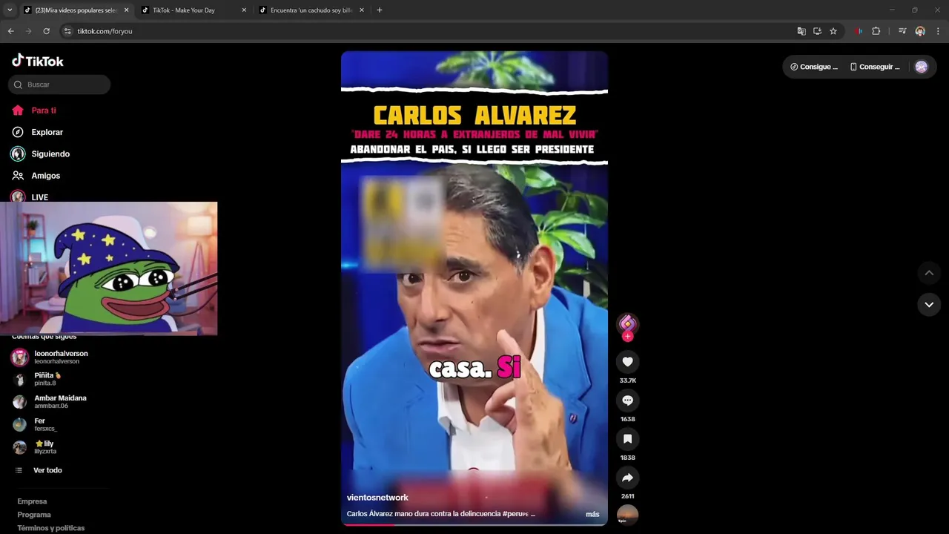This screenshot has width=949, height=534.
Task: Open Ambar Maidana's followed account
Action: [49, 401]
